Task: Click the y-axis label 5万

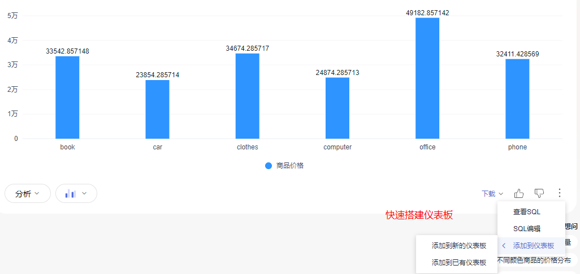Action: tap(12, 16)
